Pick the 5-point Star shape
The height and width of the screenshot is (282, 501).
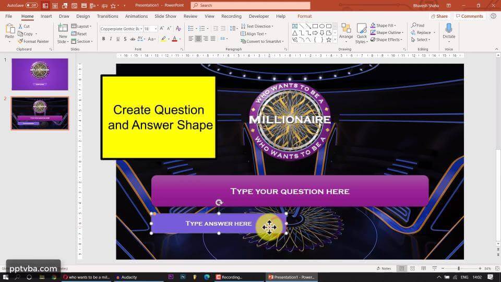[328, 40]
